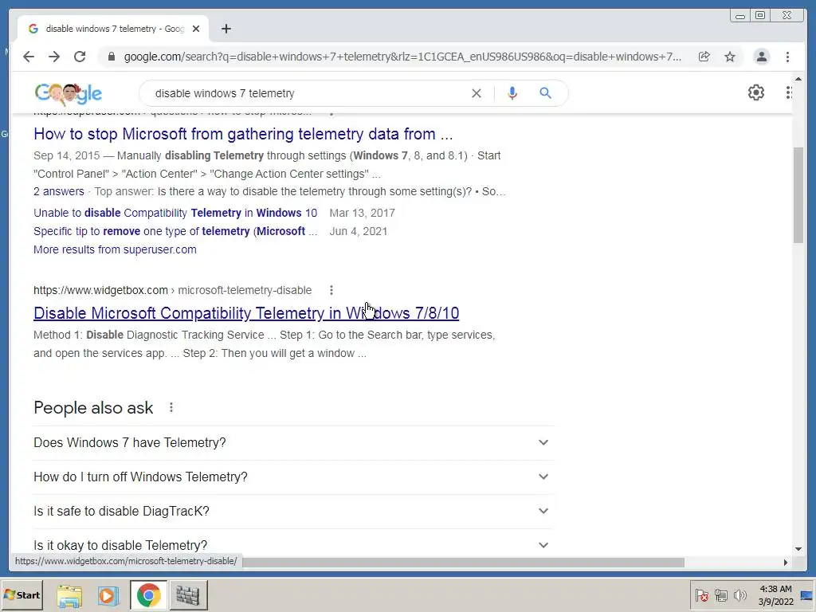Submit search using the magnifier icon
The image size is (816, 612).
tap(545, 93)
